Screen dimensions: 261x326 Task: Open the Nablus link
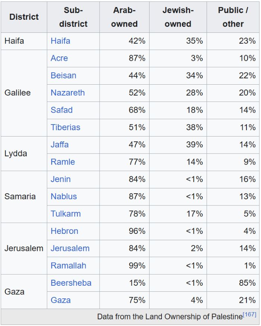pyautogui.click(x=64, y=197)
